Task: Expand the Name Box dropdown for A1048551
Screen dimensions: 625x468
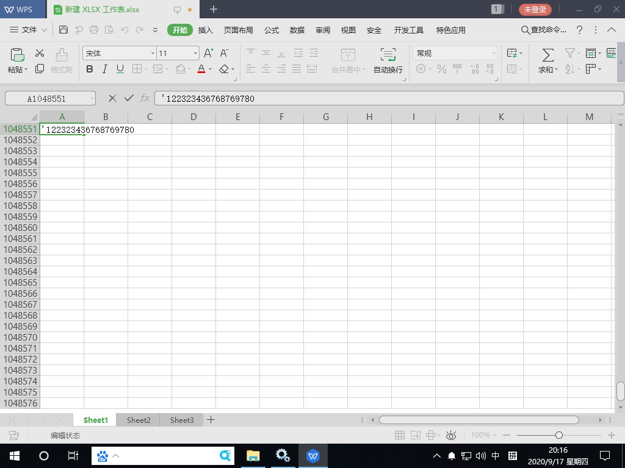Action: click(x=92, y=98)
